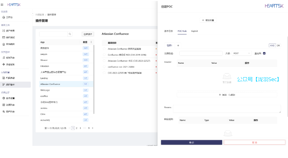Switch to the 基本信息 tab
Image resolution: width=288 pixels, height=158 pixels.
coord(168,31)
